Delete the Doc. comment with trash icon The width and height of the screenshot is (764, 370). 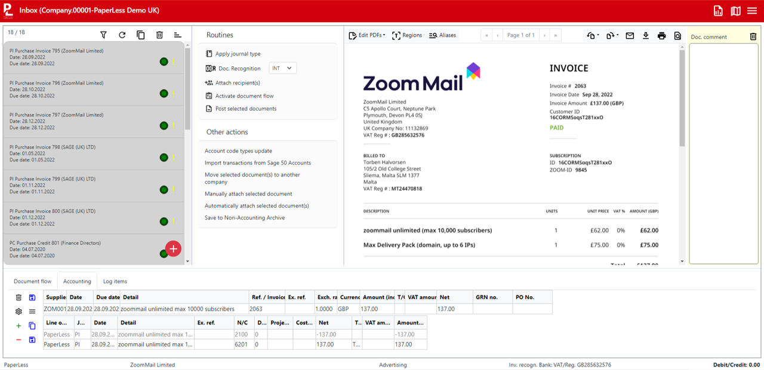tap(753, 36)
